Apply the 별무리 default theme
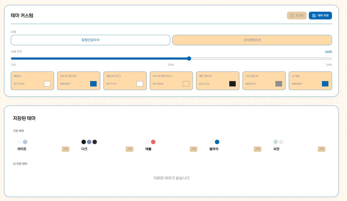This screenshot has height=201, width=347. (235, 146)
